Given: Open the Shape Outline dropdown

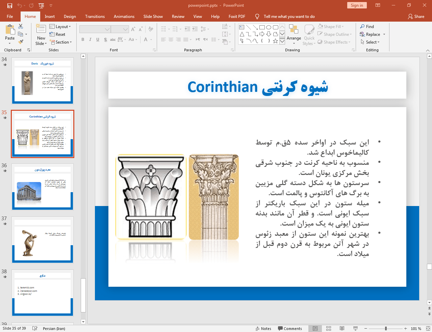Looking at the screenshot, I should click(x=335, y=34).
